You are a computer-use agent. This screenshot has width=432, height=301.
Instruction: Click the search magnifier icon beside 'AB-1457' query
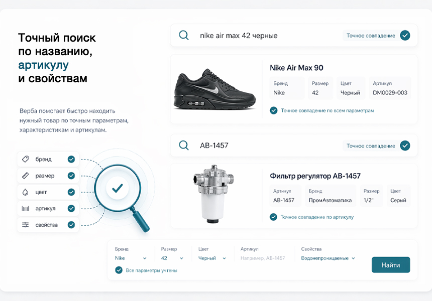pyautogui.click(x=184, y=145)
